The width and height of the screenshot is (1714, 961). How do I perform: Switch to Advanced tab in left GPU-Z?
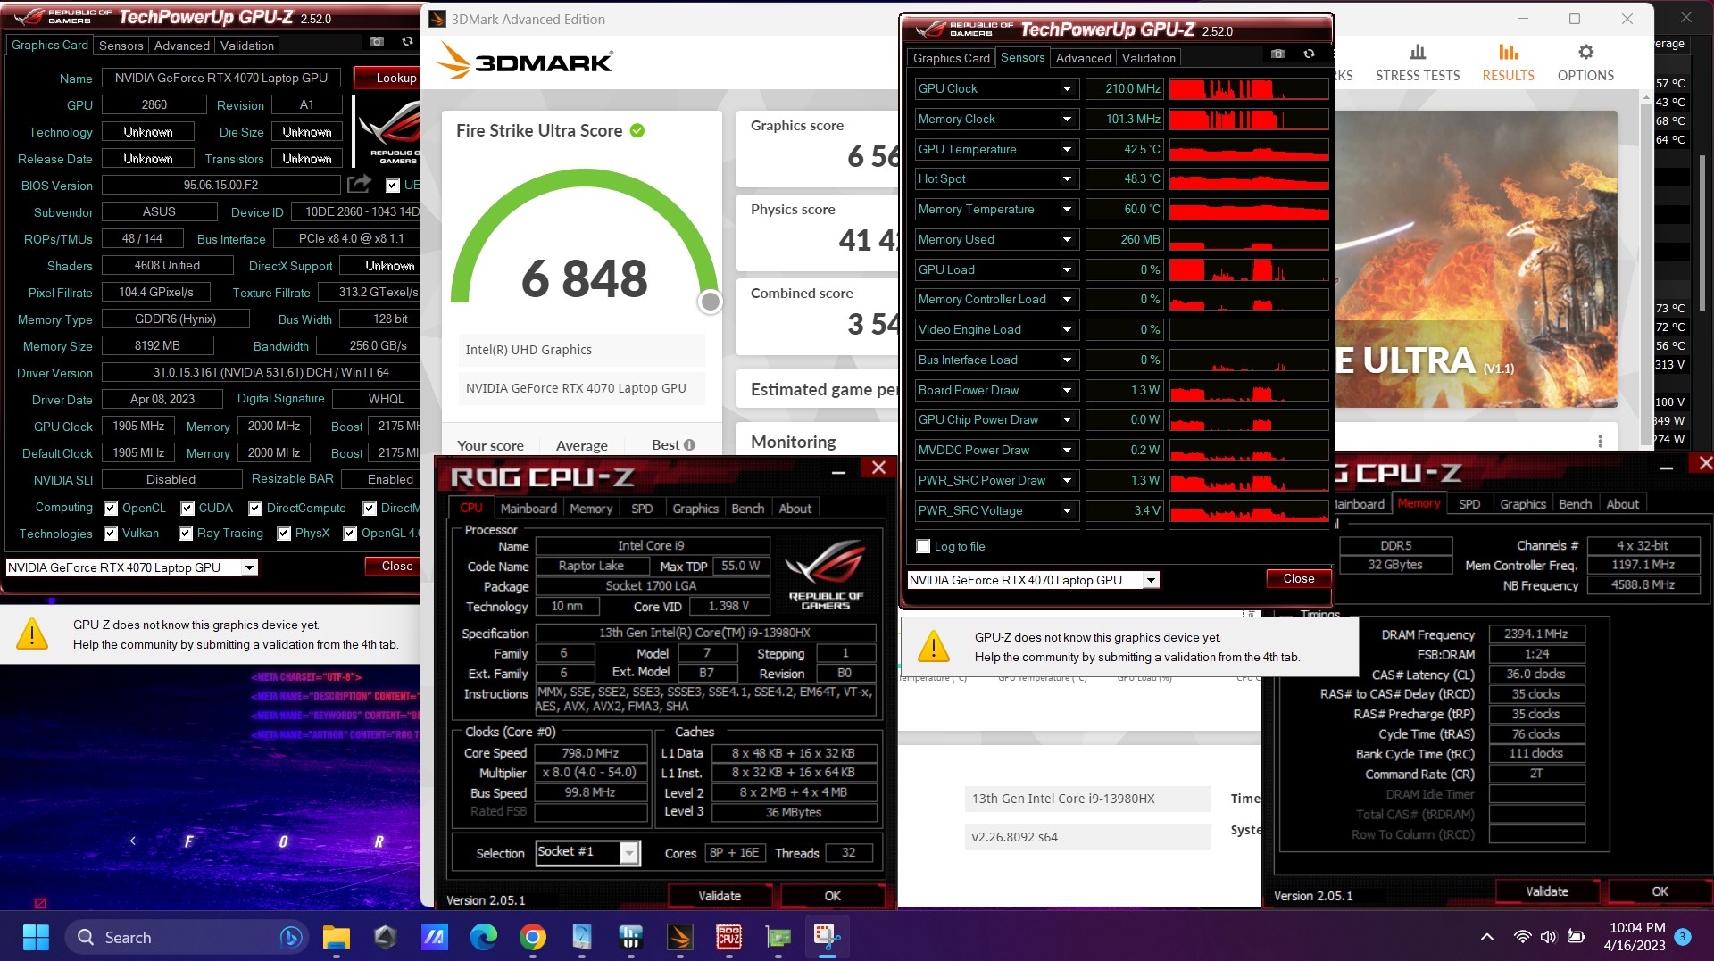pyautogui.click(x=181, y=46)
